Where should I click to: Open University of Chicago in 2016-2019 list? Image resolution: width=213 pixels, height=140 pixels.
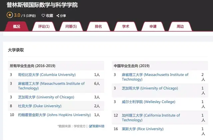click(x=46, y=97)
